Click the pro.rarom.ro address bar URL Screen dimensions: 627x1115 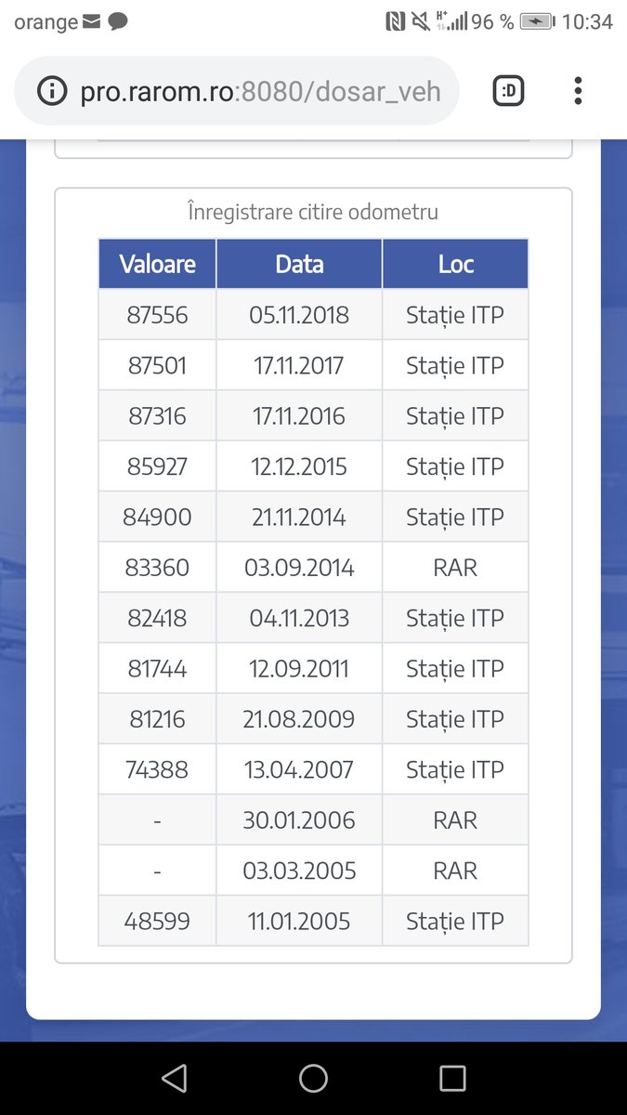coord(260,91)
